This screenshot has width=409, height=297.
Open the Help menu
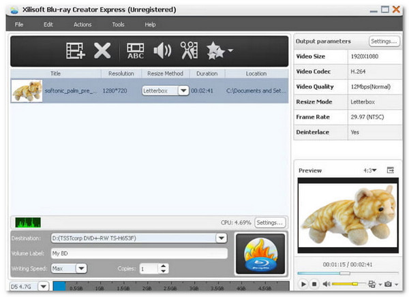(150, 25)
